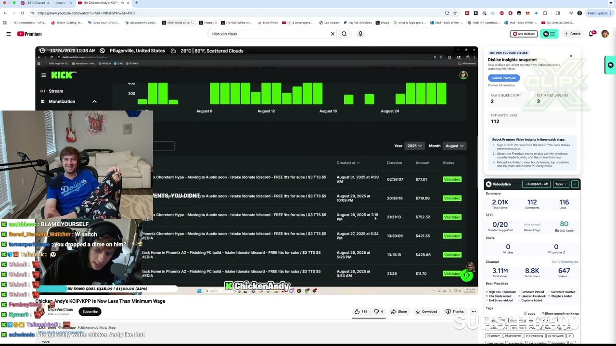Click the Download button under the video
This screenshot has width=616, height=346.
426,311
